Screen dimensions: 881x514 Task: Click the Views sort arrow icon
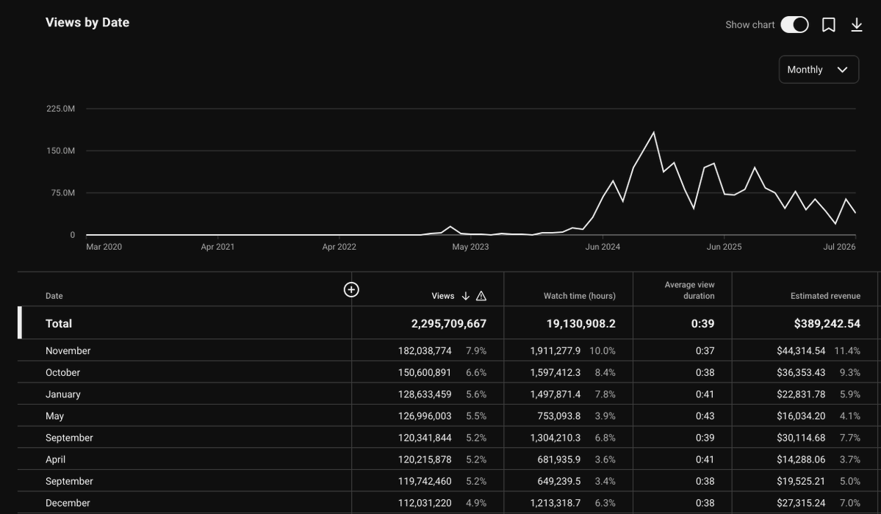(465, 296)
